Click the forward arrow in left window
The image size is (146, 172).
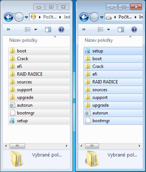[x=19, y=17]
